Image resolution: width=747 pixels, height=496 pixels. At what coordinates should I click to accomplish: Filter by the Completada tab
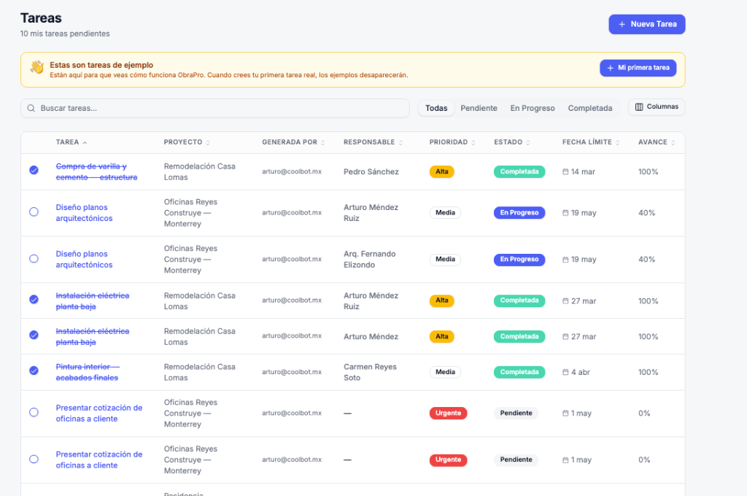tap(589, 108)
